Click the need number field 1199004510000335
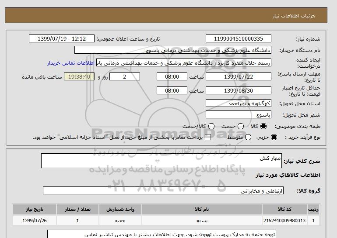The width and height of the screenshot is (337, 238). coord(239,38)
